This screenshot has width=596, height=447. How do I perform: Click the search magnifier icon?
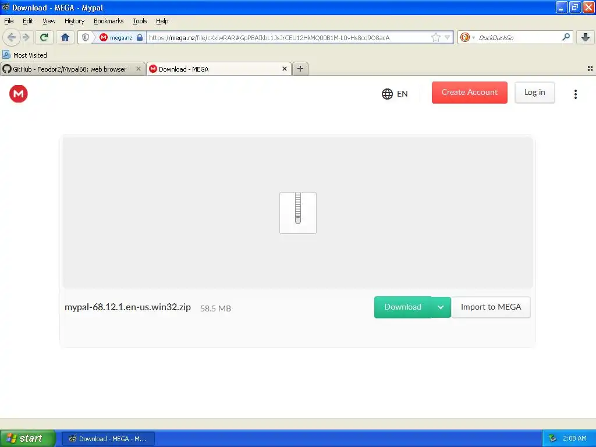[566, 37]
